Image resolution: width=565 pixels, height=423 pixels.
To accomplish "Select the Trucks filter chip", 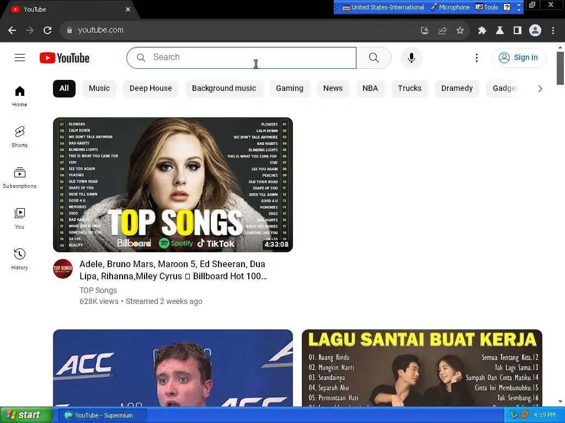I will pos(410,89).
